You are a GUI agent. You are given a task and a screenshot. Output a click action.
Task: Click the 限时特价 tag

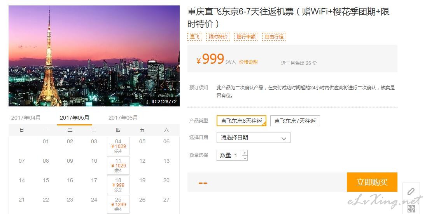point(218,37)
